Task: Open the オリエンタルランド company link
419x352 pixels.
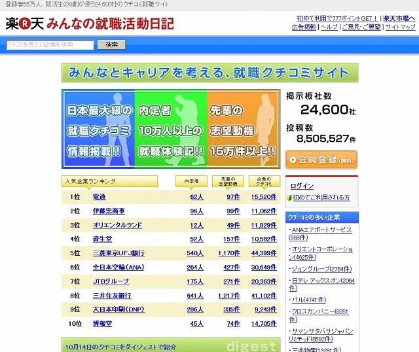Action: coord(117,225)
